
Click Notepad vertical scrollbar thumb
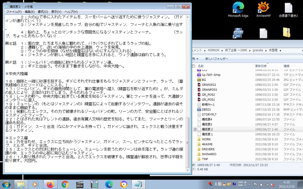(187, 143)
